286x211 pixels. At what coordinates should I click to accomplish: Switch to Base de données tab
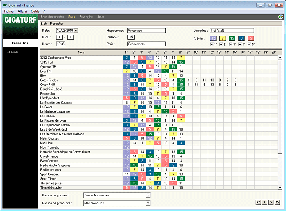[x=52, y=17]
